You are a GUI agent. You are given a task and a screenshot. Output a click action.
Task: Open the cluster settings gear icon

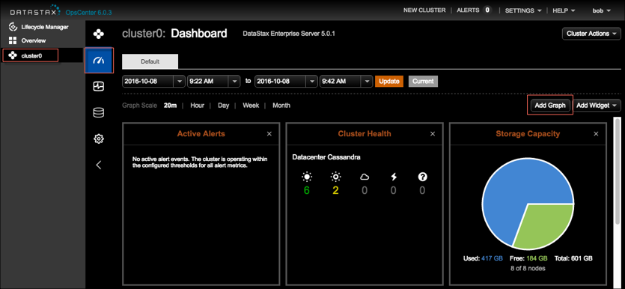tap(99, 139)
